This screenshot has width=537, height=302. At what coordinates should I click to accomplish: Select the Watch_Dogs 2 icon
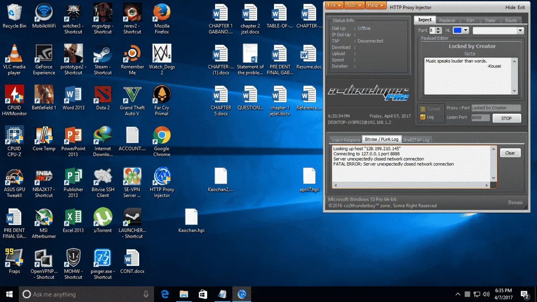click(162, 60)
